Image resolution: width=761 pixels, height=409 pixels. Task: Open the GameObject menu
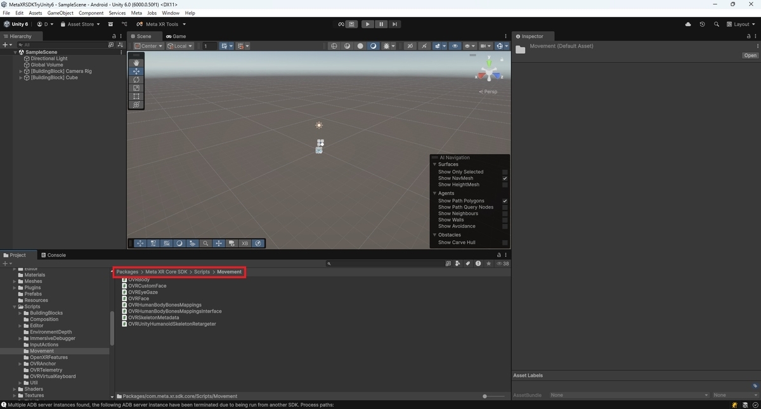click(60, 13)
